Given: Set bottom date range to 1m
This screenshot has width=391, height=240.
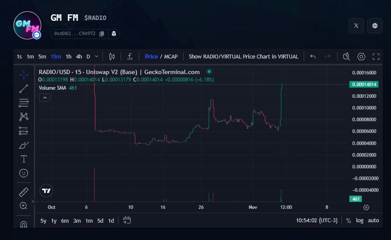Looking at the screenshot, I should 89,221.
